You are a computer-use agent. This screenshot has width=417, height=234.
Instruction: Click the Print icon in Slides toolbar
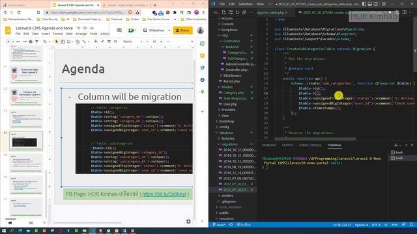coord(31,42)
